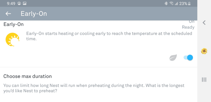211x102 pixels.
Task: Click the 9:49 clock in status bar
Action: [11, 4]
